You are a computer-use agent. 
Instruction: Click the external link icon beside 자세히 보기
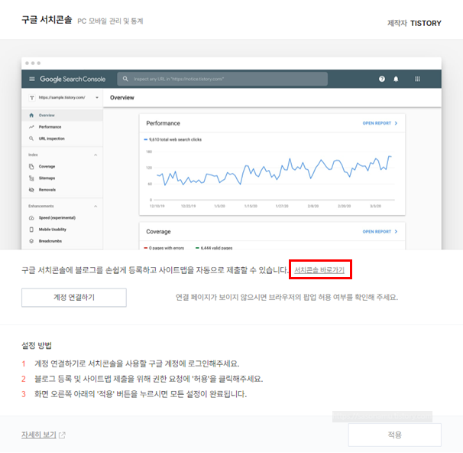62,435
